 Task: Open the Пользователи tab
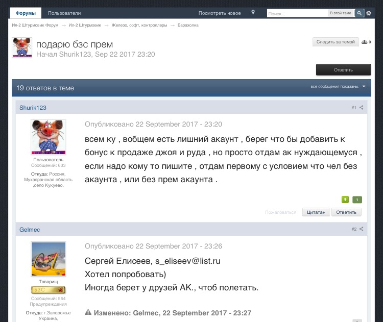click(64, 13)
